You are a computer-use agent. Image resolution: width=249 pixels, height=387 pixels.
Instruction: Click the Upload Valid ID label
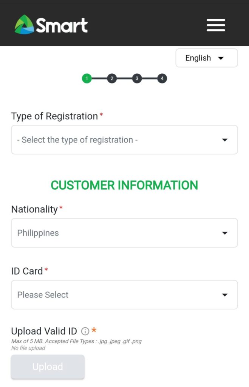click(44, 331)
